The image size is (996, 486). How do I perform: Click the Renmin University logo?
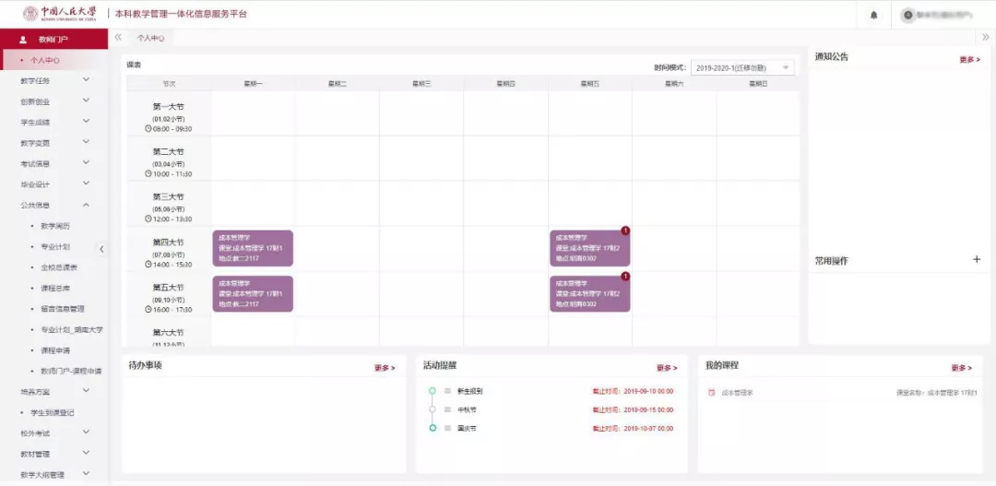(x=59, y=14)
